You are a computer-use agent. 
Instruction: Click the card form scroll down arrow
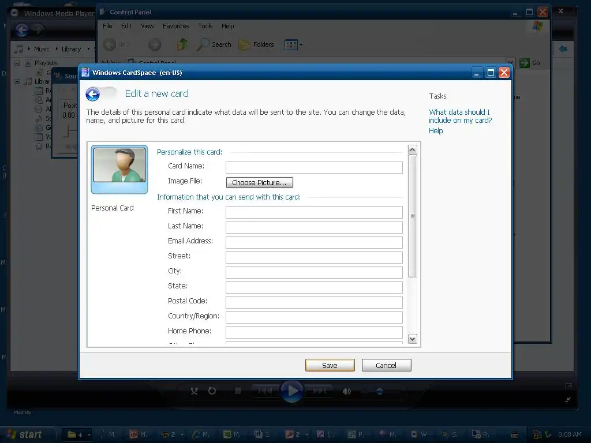412,339
